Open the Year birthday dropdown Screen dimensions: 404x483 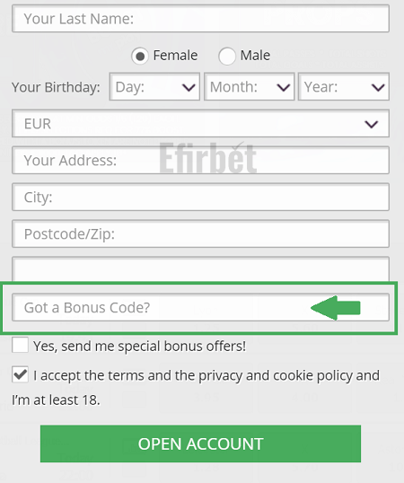tap(344, 86)
